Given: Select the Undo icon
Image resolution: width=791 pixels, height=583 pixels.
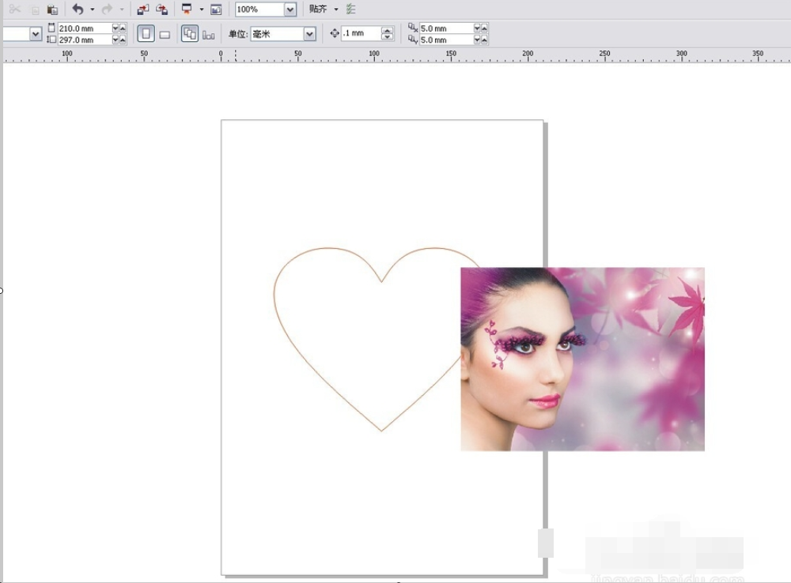Looking at the screenshot, I should [77, 9].
